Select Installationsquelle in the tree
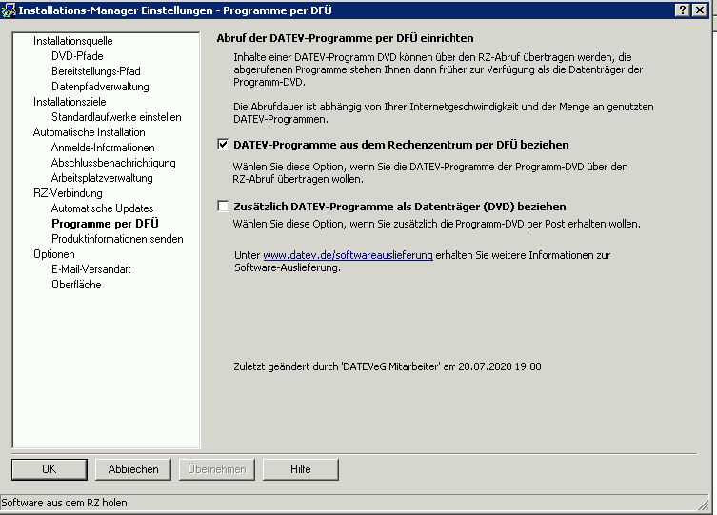Viewport: 717px width, 515px height. (72, 41)
